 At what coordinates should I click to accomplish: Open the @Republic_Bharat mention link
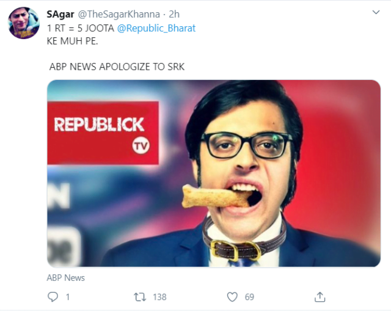pos(156,29)
